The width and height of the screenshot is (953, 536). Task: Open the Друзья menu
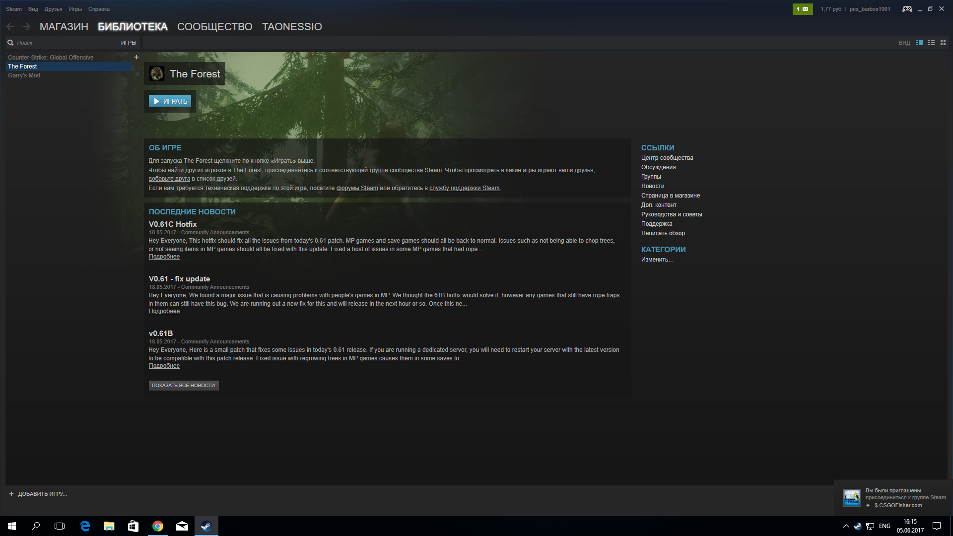(x=53, y=9)
